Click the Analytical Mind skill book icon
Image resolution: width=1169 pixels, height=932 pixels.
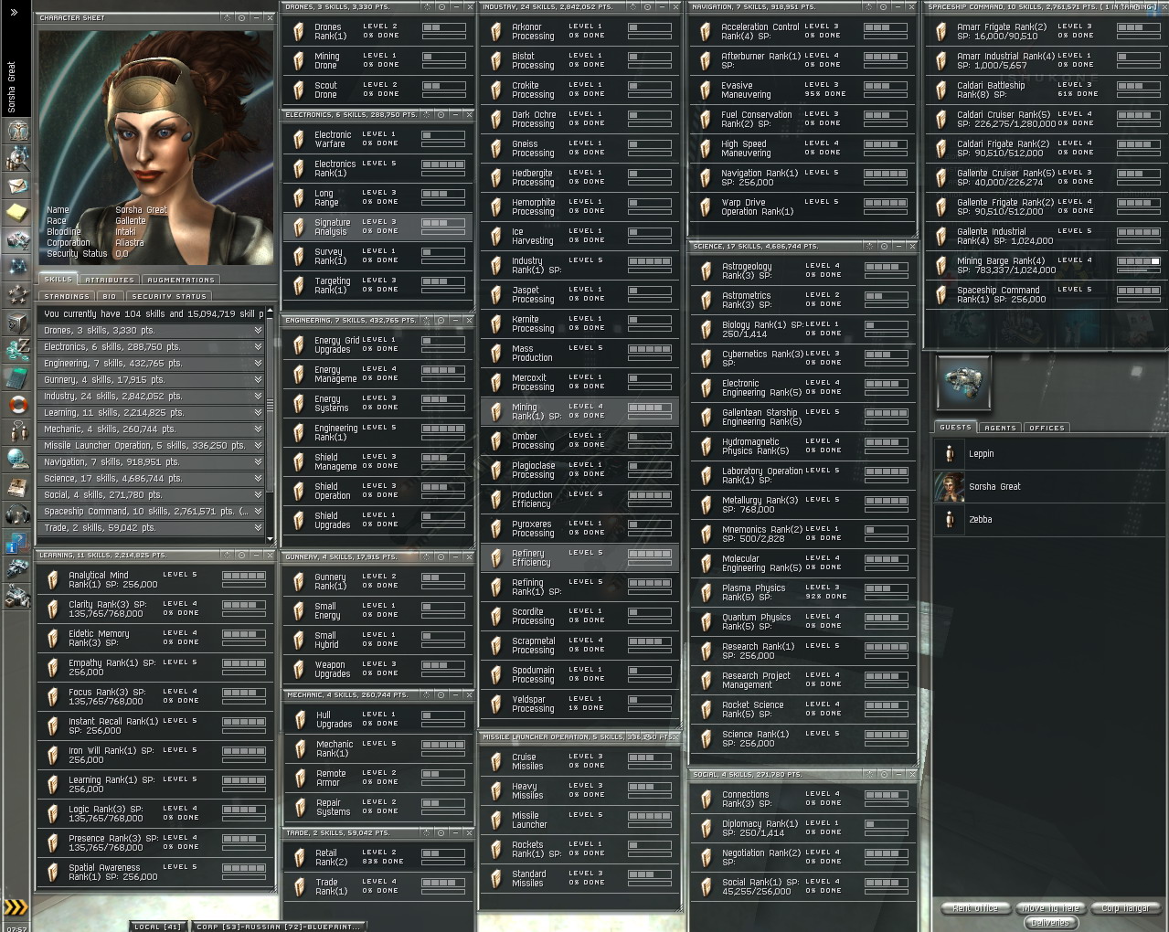[x=53, y=579]
